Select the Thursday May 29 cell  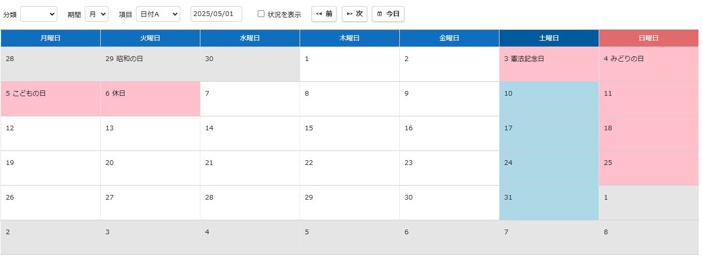click(x=350, y=203)
